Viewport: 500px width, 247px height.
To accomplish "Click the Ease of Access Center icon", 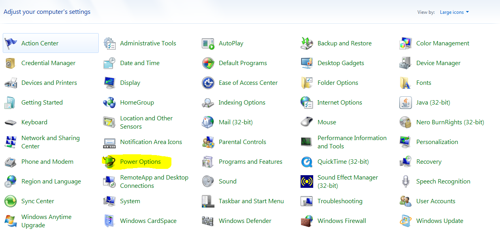I will [x=208, y=82].
